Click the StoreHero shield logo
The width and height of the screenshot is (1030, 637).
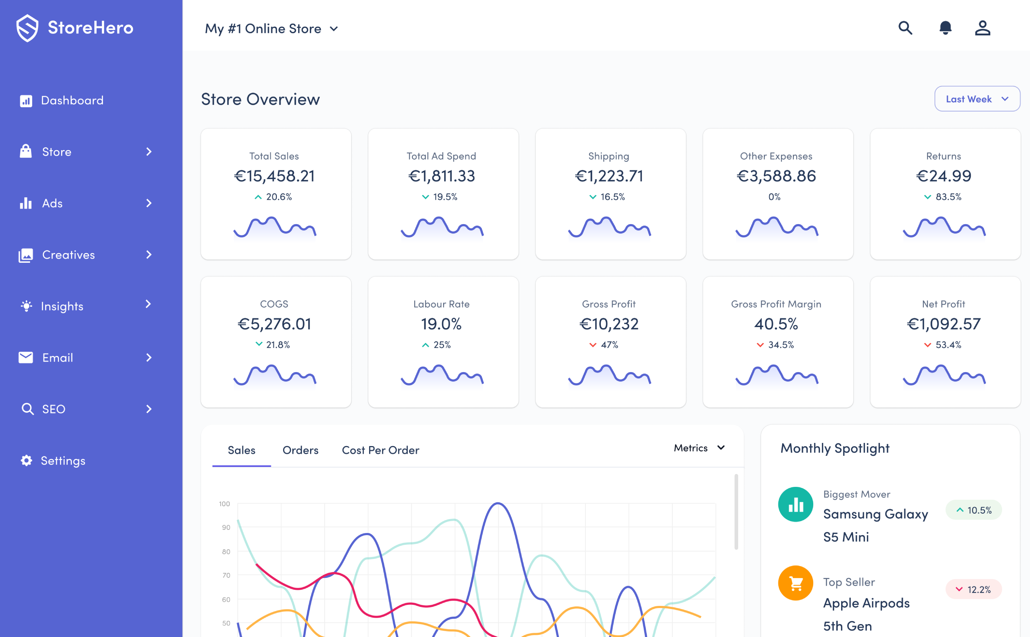(x=28, y=28)
